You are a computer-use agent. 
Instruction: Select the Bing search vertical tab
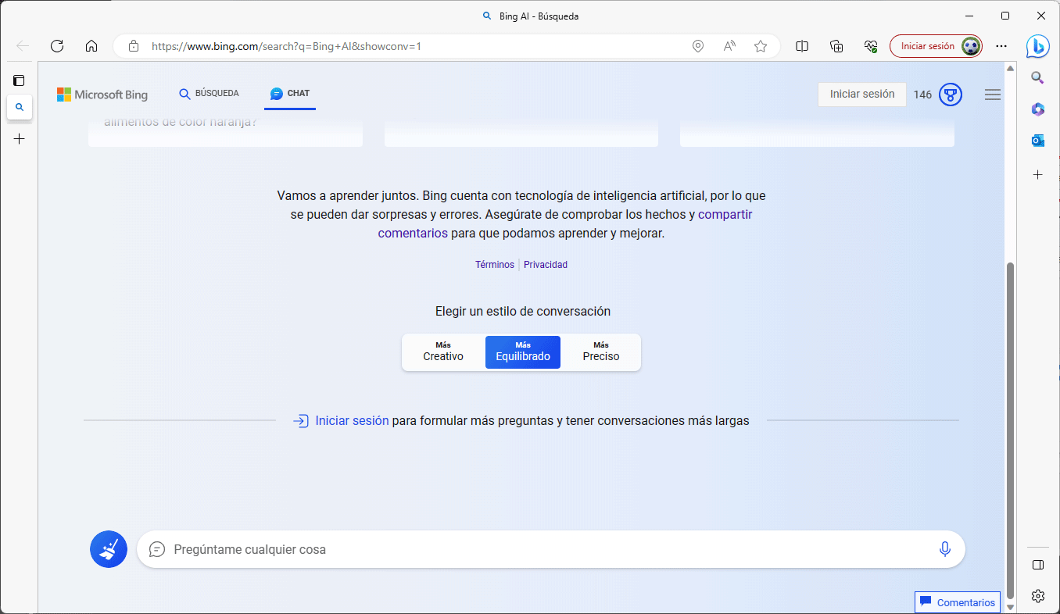click(20, 107)
